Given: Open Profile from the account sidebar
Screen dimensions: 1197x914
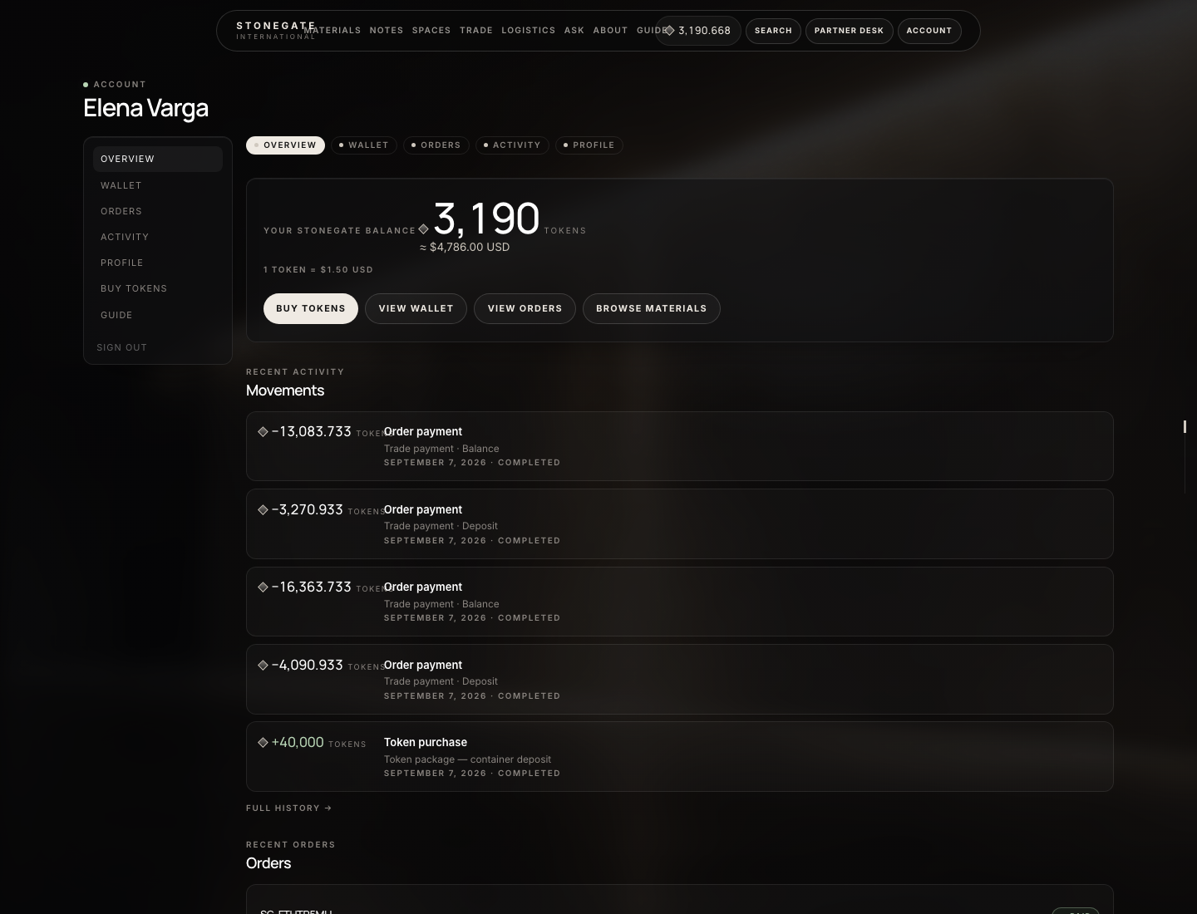Looking at the screenshot, I should [x=158, y=263].
